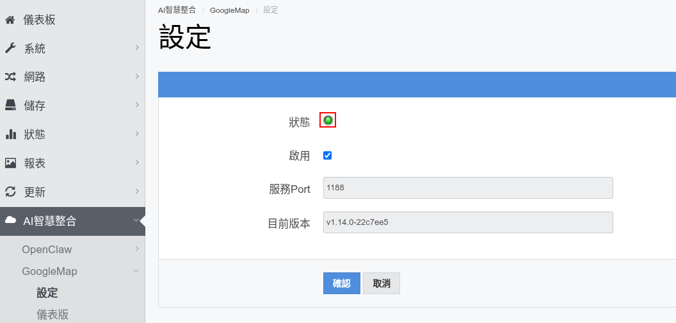Click the 取消 button

tap(382, 283)
